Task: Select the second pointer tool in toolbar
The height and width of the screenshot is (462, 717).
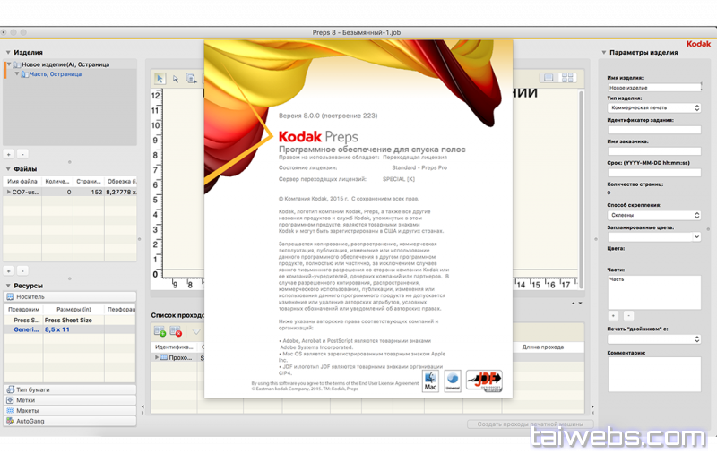Action: [176, 79]
